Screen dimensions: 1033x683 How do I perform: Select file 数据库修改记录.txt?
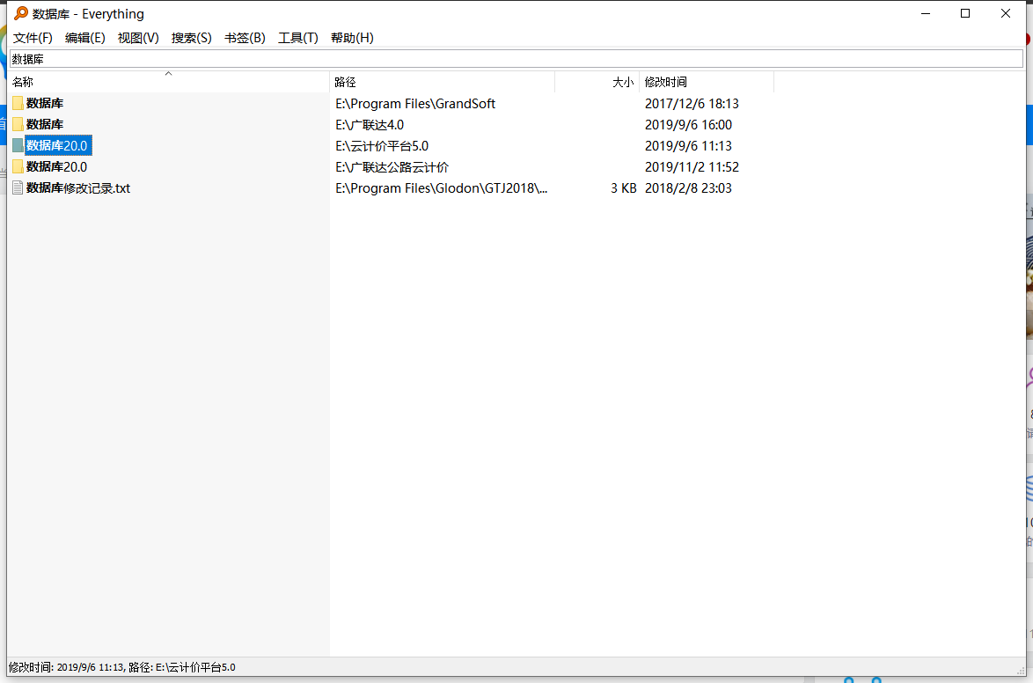pyautogui.click(x=78, y=187)
